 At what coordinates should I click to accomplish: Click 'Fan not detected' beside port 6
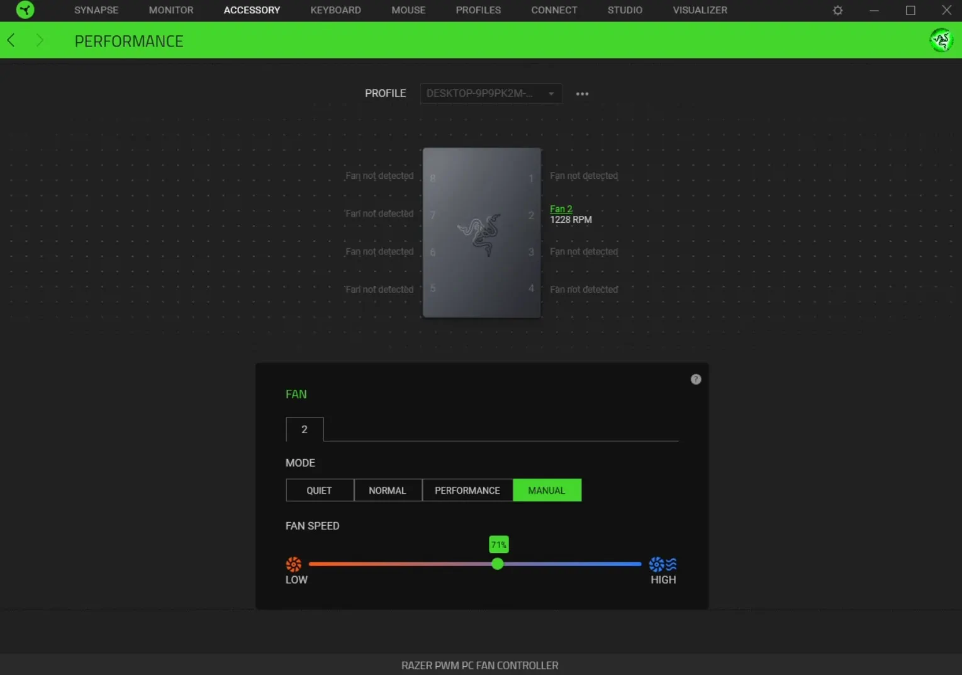pyautogui.click(x=379, y=252)
